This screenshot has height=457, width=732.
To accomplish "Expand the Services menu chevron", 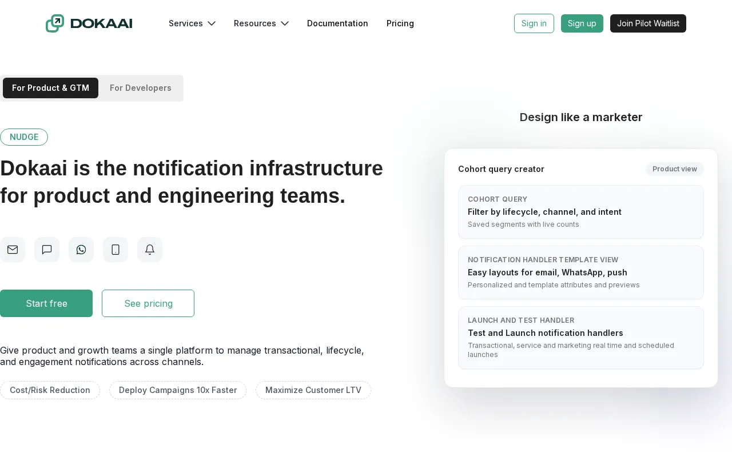I will click(212, 23).
